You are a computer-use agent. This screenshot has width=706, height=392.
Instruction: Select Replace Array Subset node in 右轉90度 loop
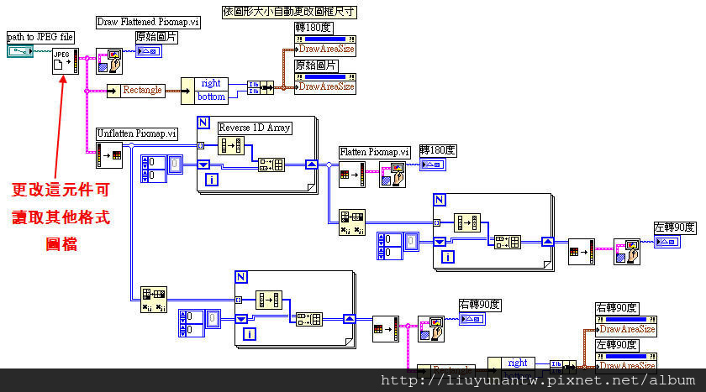[x=309, y=319]
